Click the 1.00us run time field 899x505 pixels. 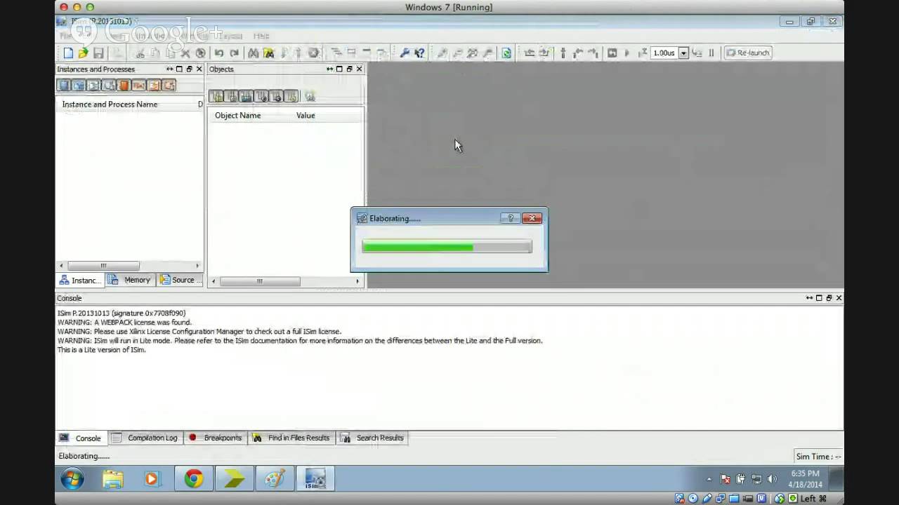(x=664, y=53)
